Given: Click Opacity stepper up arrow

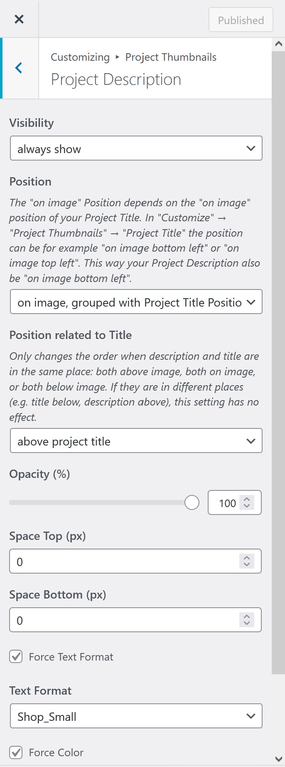Looking at the screenshot, I should [x=246, y=500].
